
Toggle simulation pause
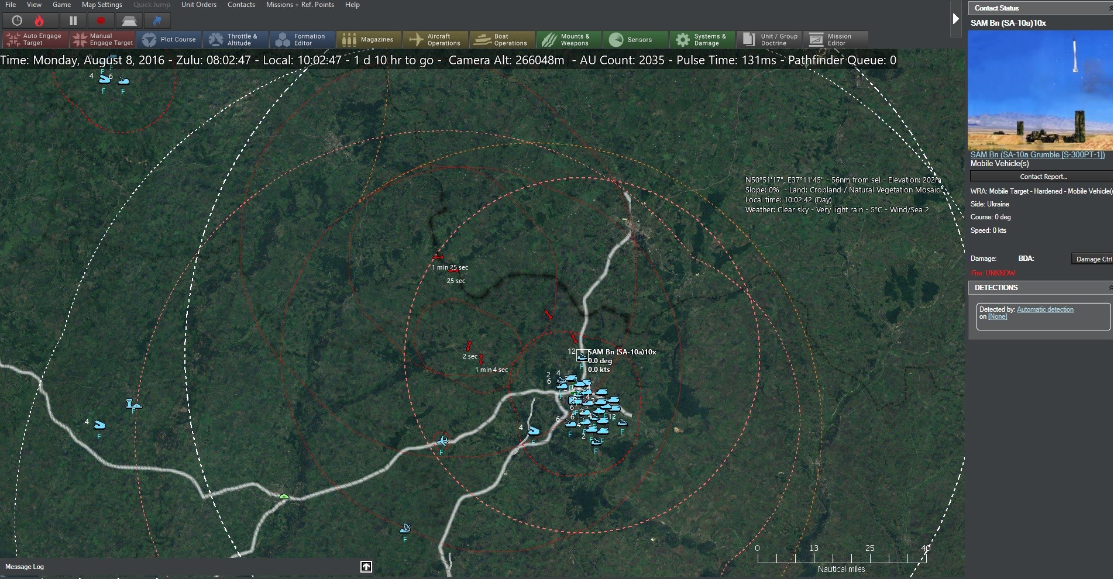click(x=73, y=20)
